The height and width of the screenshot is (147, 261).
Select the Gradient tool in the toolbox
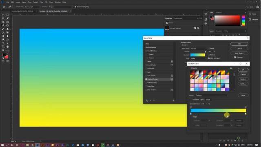[3, 36]
